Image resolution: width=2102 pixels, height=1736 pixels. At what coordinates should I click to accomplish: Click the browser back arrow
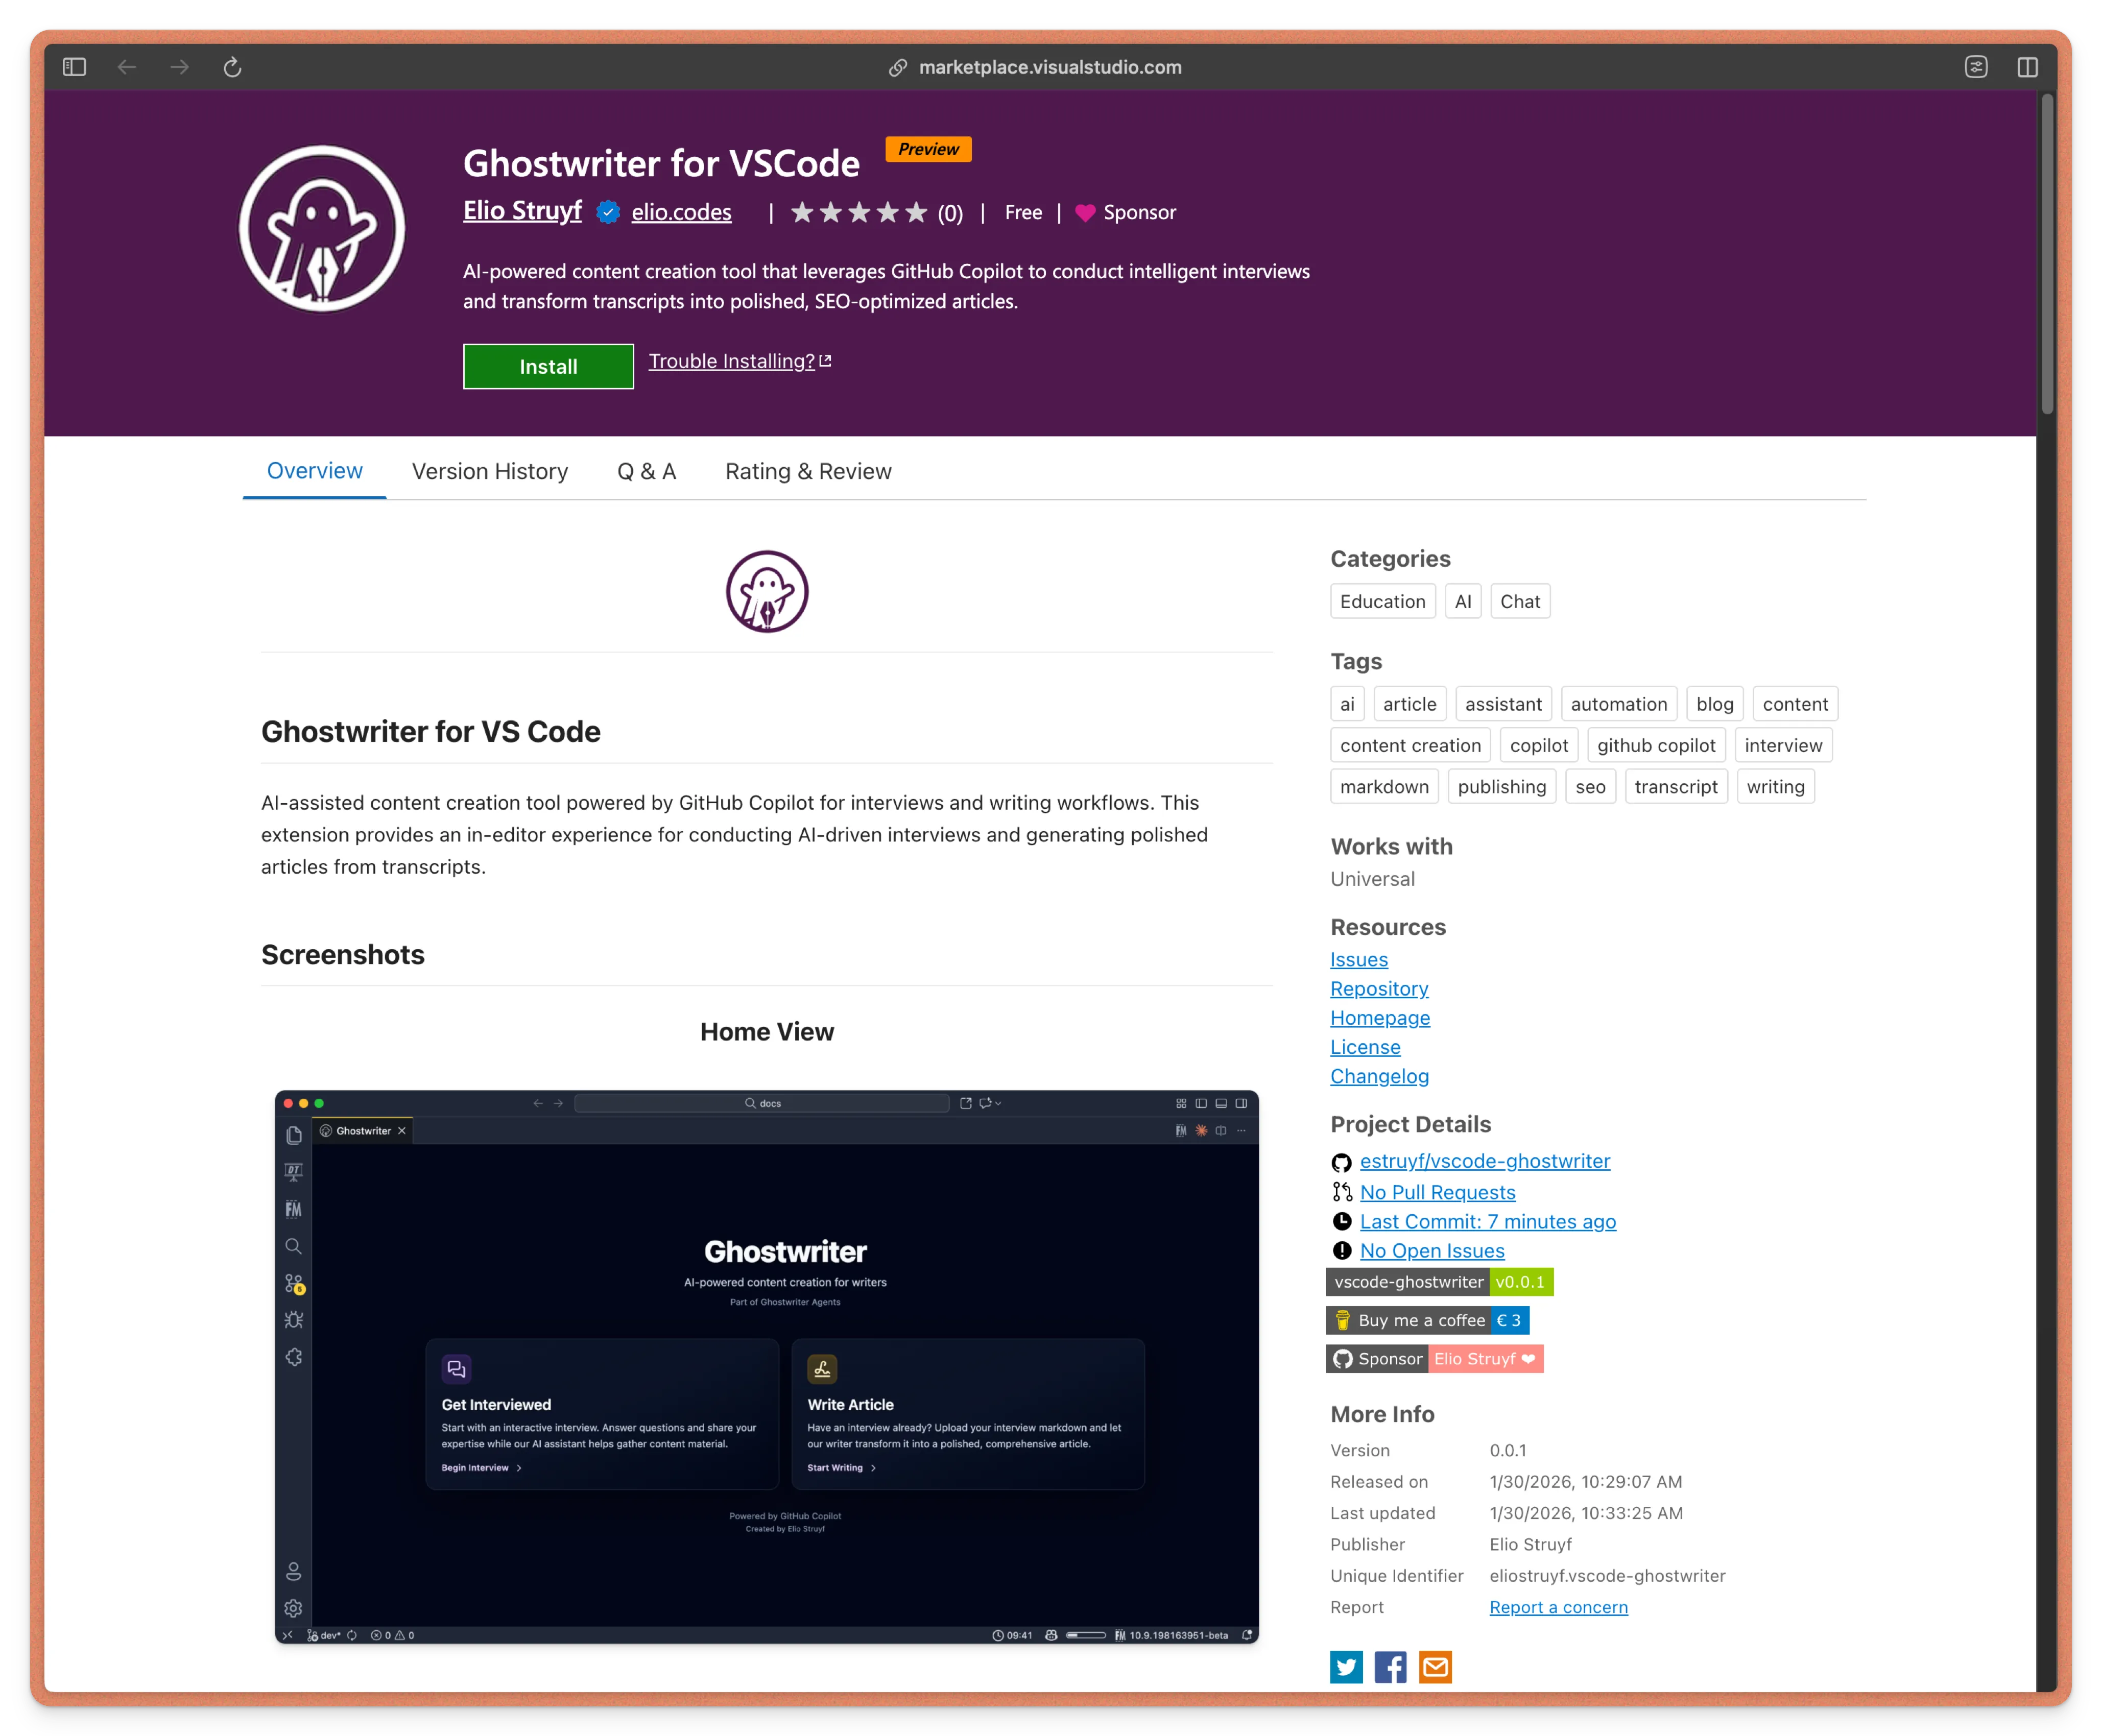click(x=127, y=67)
